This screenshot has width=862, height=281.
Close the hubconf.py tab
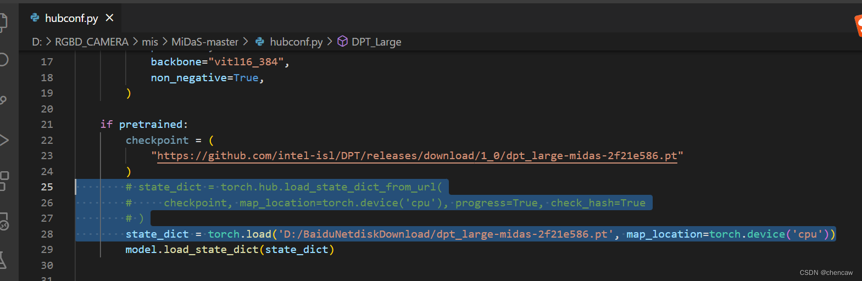pos(109,18)
